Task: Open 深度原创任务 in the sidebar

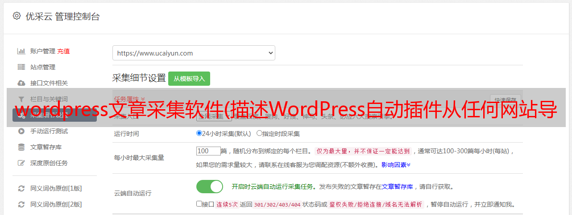Action: (x=49, y=163)
